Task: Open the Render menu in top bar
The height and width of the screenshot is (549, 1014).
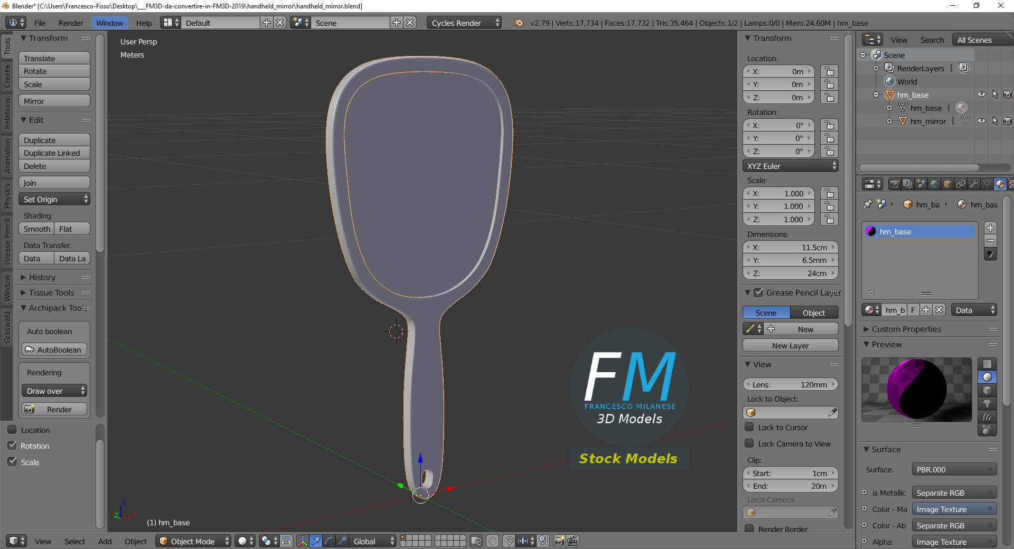Action: point(71,23)
